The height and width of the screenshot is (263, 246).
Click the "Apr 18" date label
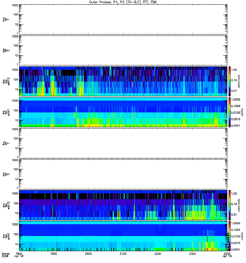pos(19,256)
